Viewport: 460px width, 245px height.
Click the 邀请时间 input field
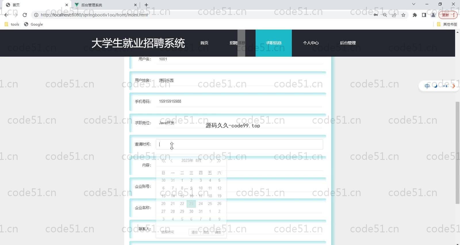coord(239,144)
